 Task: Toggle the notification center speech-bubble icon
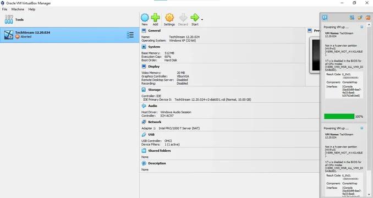point(325,18)
